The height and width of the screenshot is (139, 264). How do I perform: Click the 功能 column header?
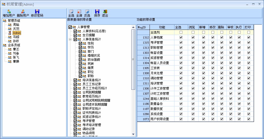tap(162, 27)
